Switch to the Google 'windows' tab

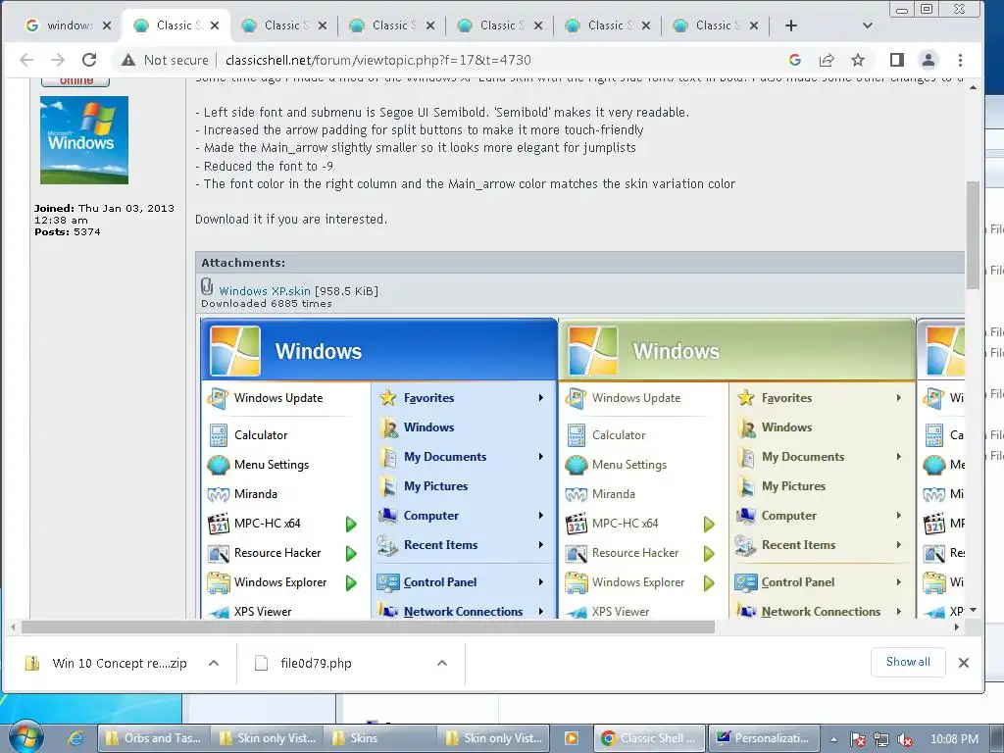click(69, 25)
